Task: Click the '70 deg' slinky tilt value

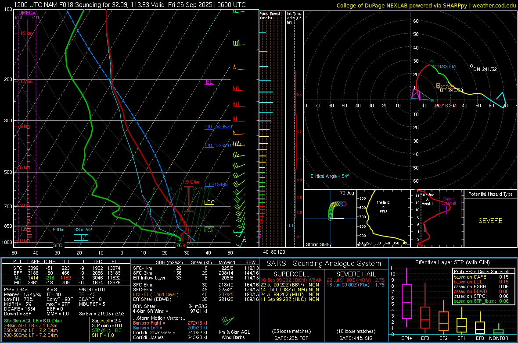Action: (347, 193)
